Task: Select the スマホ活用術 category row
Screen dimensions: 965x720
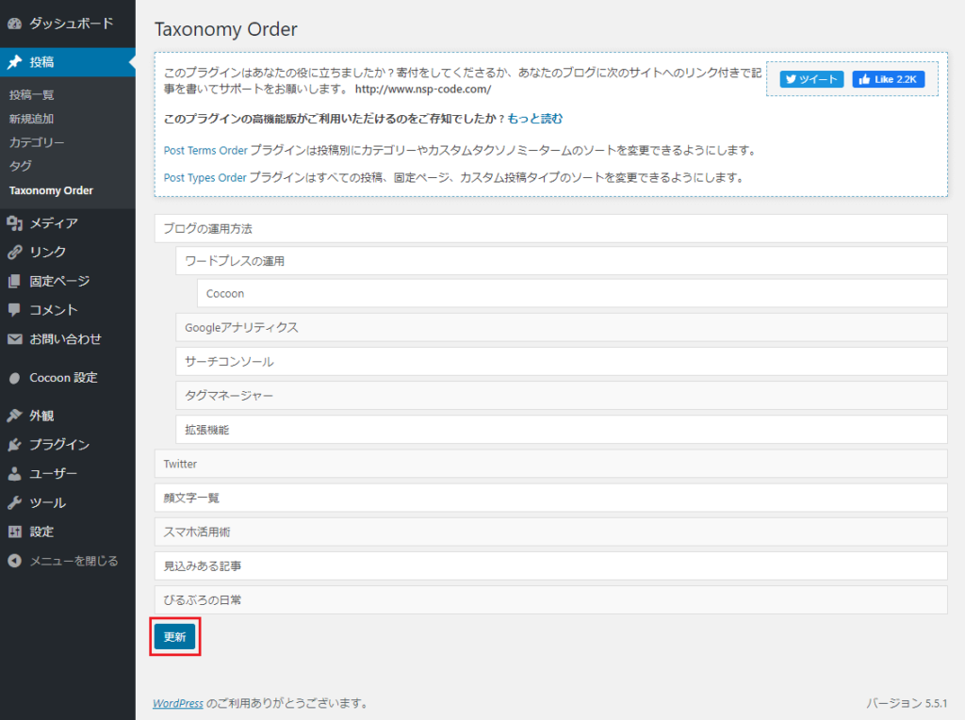Action: [550, 532]
